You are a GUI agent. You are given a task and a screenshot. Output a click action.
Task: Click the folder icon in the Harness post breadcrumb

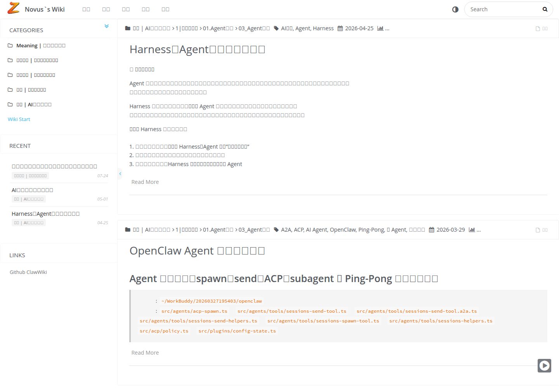[128, 28]
